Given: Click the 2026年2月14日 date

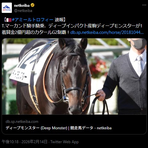Looking at the screenshot, I should pyautogui.click(x=34, y=142).
